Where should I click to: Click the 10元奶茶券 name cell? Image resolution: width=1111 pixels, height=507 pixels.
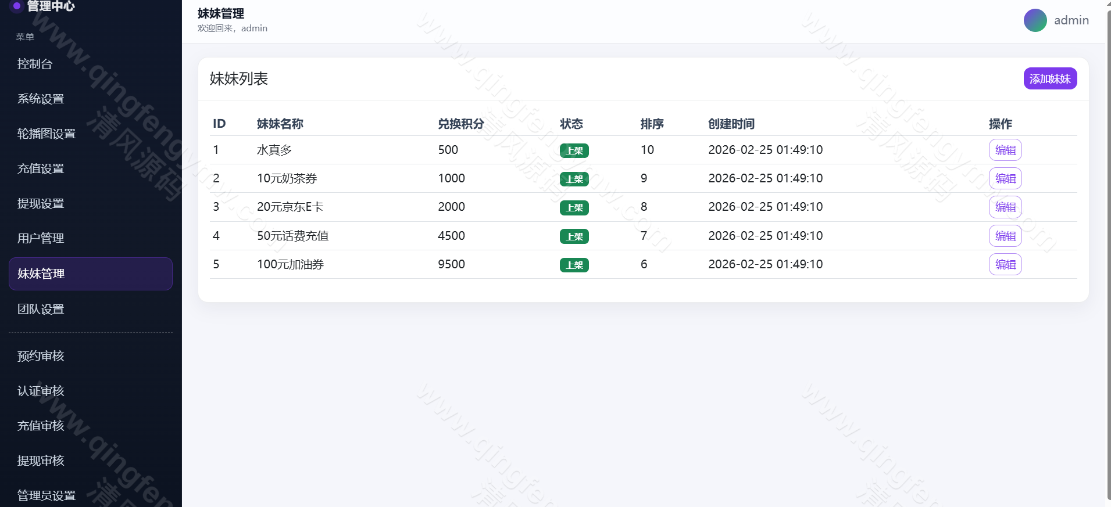coord(287,178)
